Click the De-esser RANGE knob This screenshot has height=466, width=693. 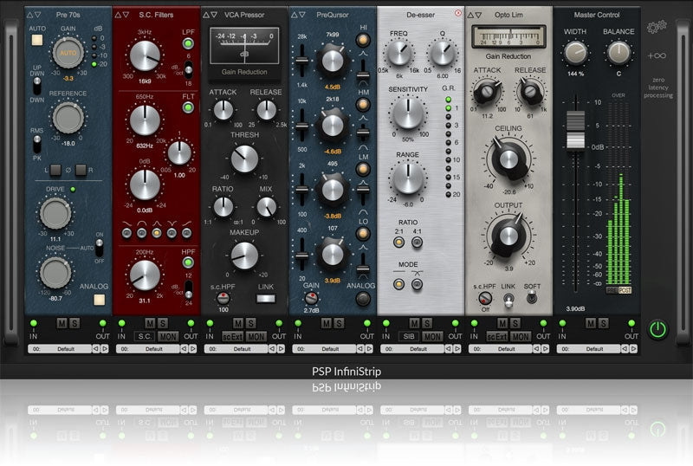click(x=408, y=178)
